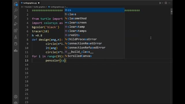The height and width of the screenshot is (104, 185).
Task: Place cursor on tracer(10) line
Action: point(40,31)
